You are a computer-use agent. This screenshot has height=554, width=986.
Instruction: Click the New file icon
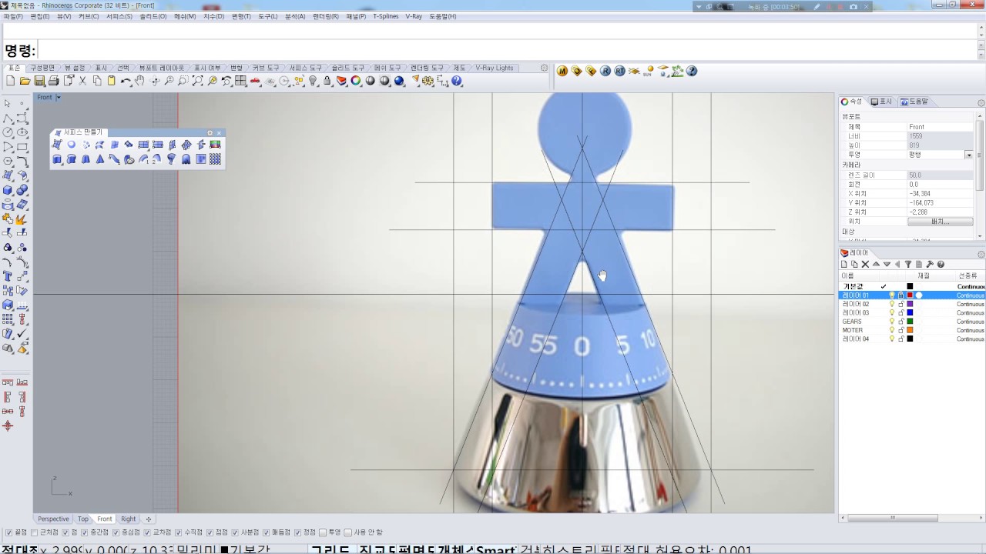click(11, 81)
